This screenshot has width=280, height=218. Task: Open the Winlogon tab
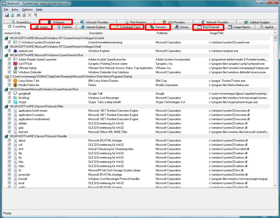pyautogui.click(x=56, y=22)
